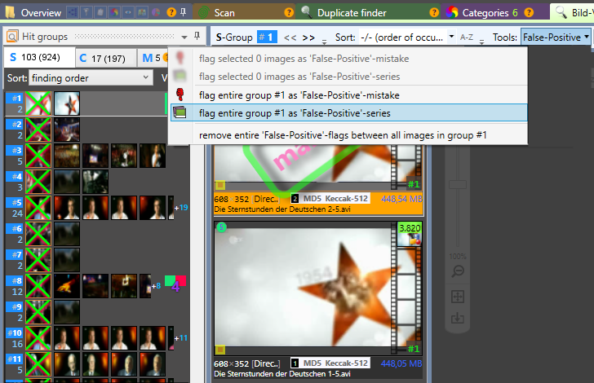Screen dimensions: 594x383
Task: Toggle the pin on the Overview tab
Action: tap(183, 12)
